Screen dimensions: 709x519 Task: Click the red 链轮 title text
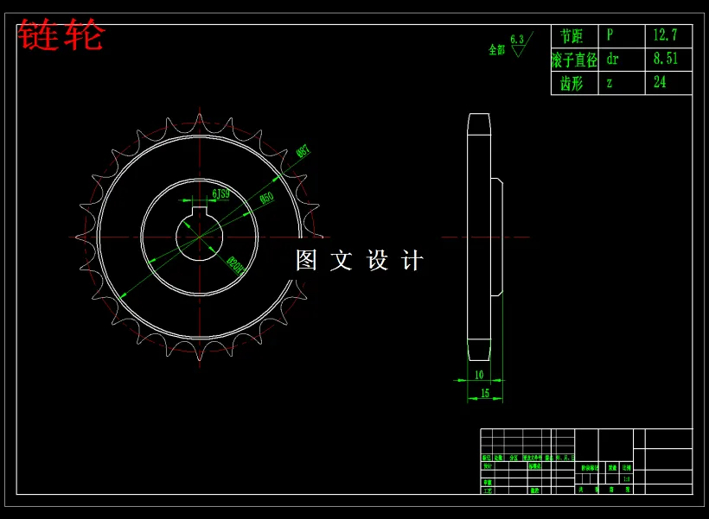pyautogui.click(x=61, y=35)
